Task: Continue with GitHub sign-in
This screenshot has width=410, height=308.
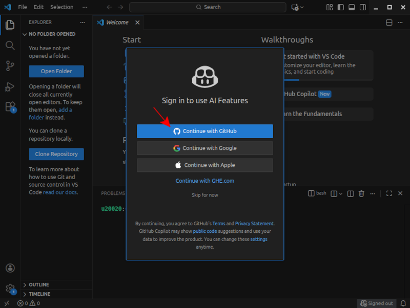Action: tap(204, 131)
